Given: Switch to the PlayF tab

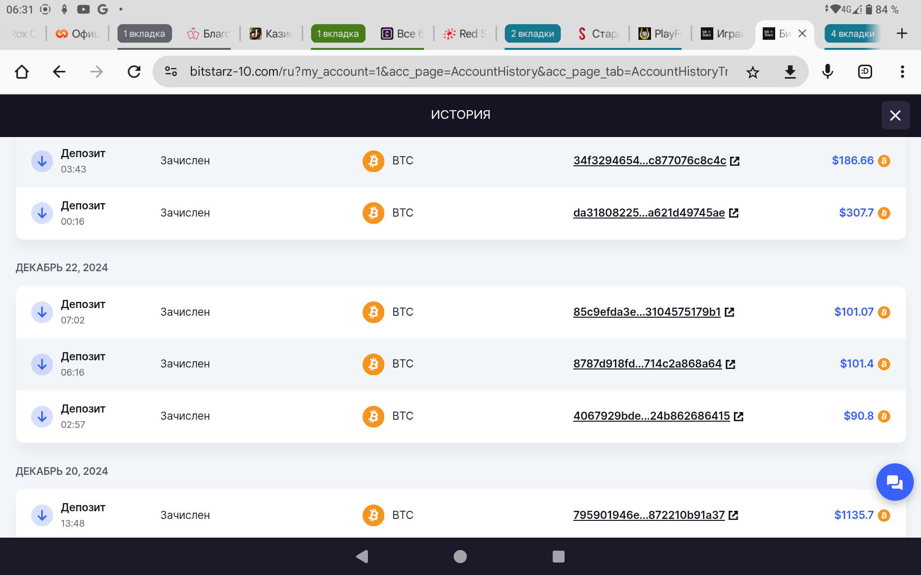Looking at the screenshot, I should point(660,34).
